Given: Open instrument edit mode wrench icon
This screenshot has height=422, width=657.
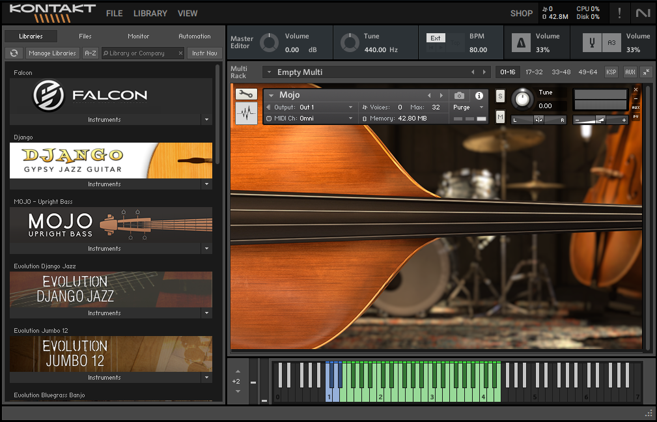Looking at the screenshot, I should click(246, 94).
